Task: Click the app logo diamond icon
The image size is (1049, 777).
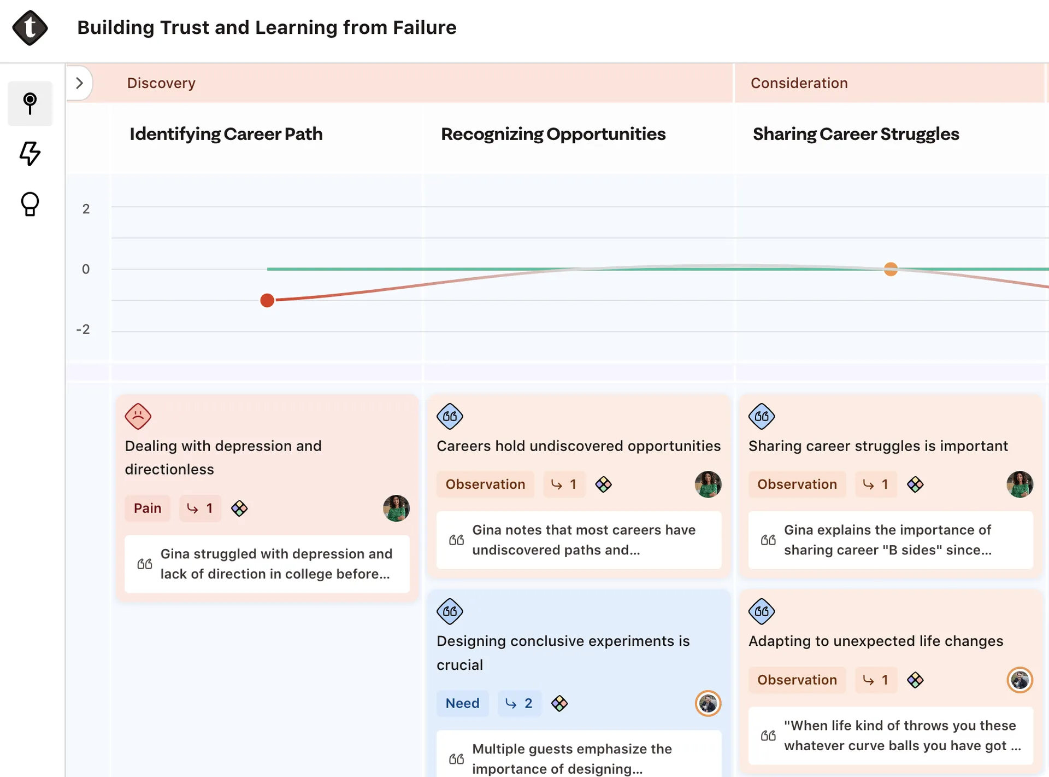Action: 30,27
